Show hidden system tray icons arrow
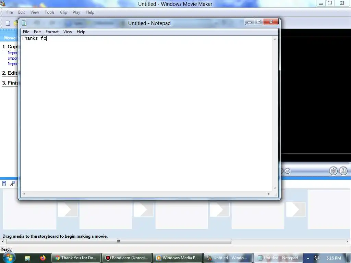Image resolution: width=351 pixels, height=263 pixels. coord(308,258)
